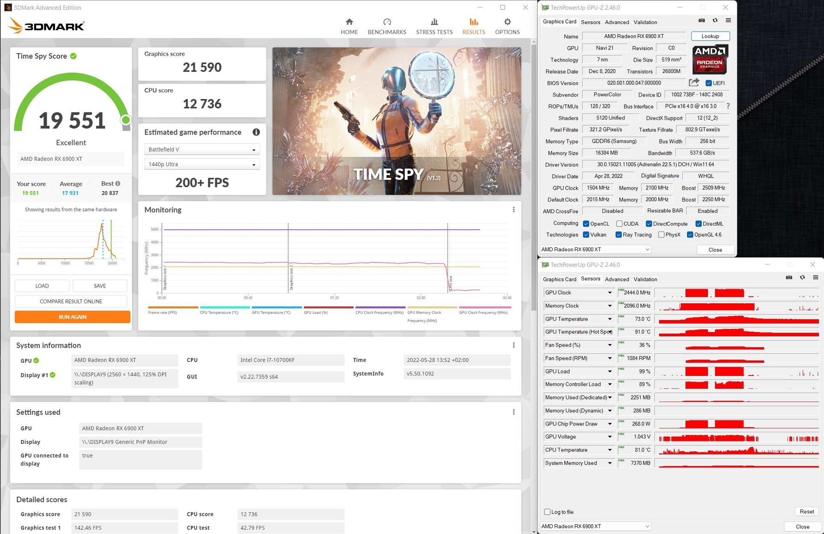Click 3DMark vertical scrollbar thumb
The width and height of the screenshot is (824, 534).
[533, 177]
